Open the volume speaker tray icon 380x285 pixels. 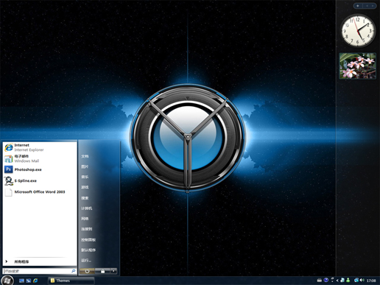tap(362, 280)
